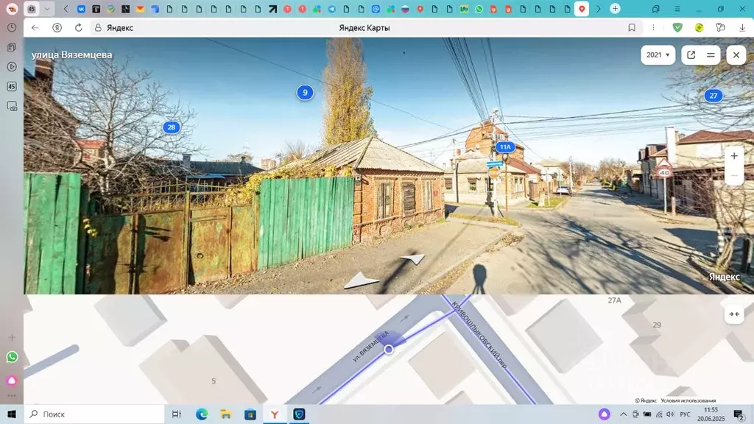The image size is (754, 424).
Task: Zoom in the panorama with plus button
Action: click(734, 156)
